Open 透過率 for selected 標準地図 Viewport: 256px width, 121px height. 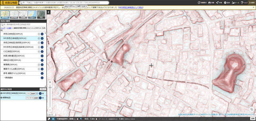click(x=36, y=98)
